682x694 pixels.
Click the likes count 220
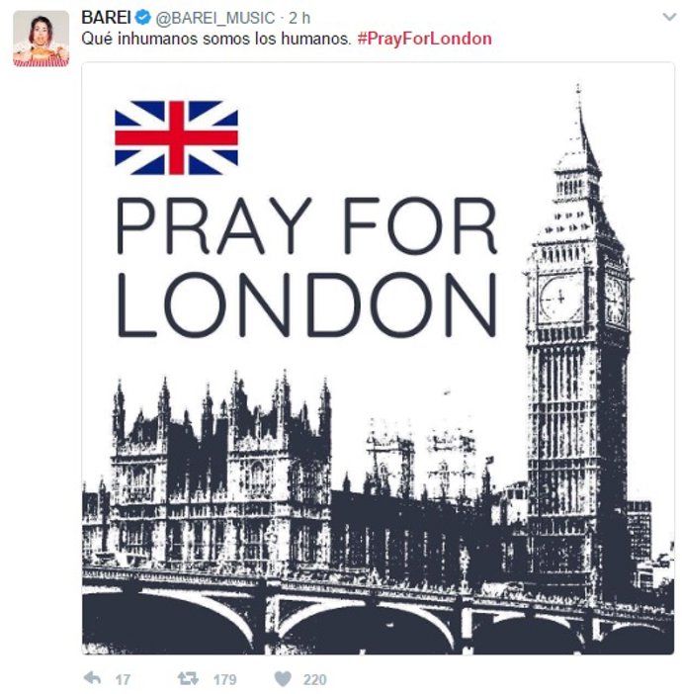coord(314,679)
